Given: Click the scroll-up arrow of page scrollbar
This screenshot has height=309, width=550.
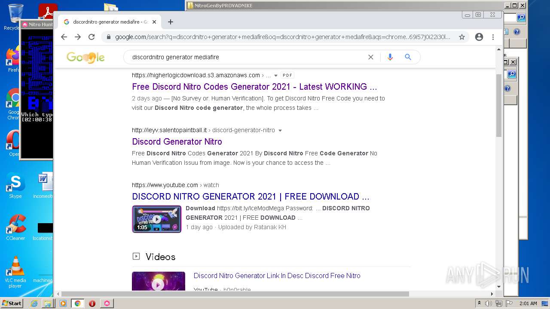Looking at the screenshot, I should pyautogui.click(x=499, y=50).
